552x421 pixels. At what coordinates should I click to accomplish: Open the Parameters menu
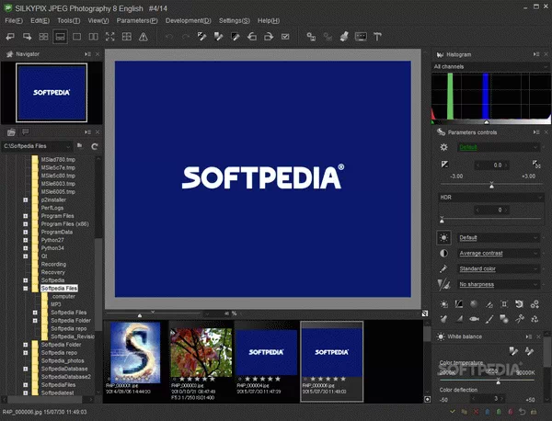point(137,21)
